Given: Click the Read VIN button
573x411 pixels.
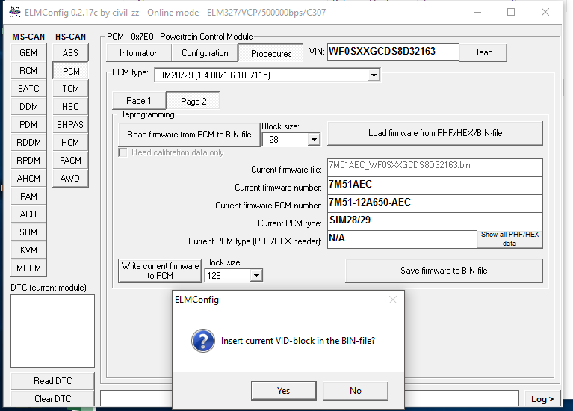Looking at the screenshot, I should click(x=483, y=52).
